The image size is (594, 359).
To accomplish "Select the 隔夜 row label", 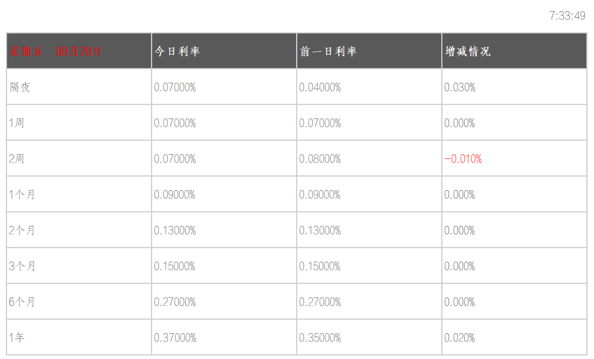I will [20, 87].
